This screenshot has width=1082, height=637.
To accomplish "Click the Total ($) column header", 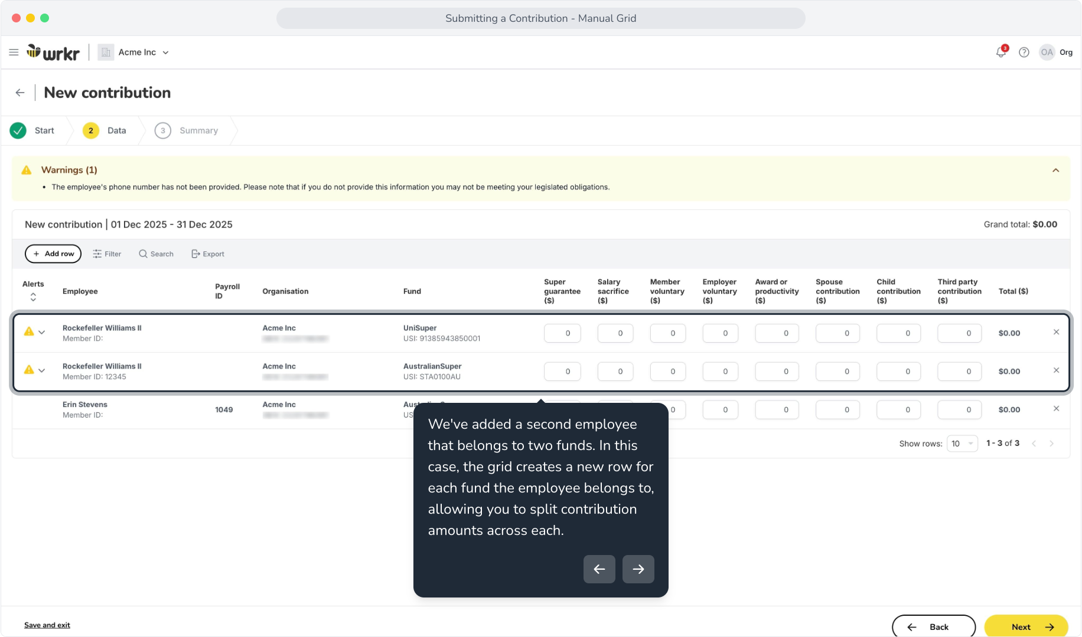I will coord(1013,291).
